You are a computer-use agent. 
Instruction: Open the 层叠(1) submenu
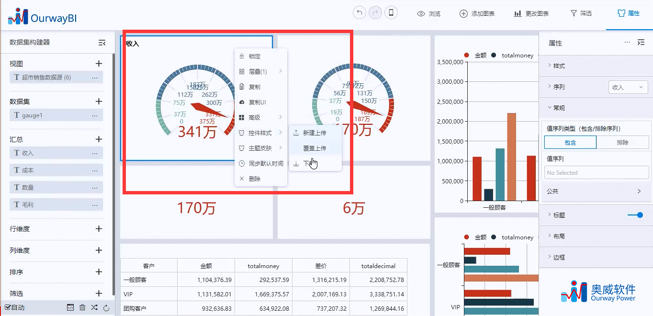[x=260, y=72]
